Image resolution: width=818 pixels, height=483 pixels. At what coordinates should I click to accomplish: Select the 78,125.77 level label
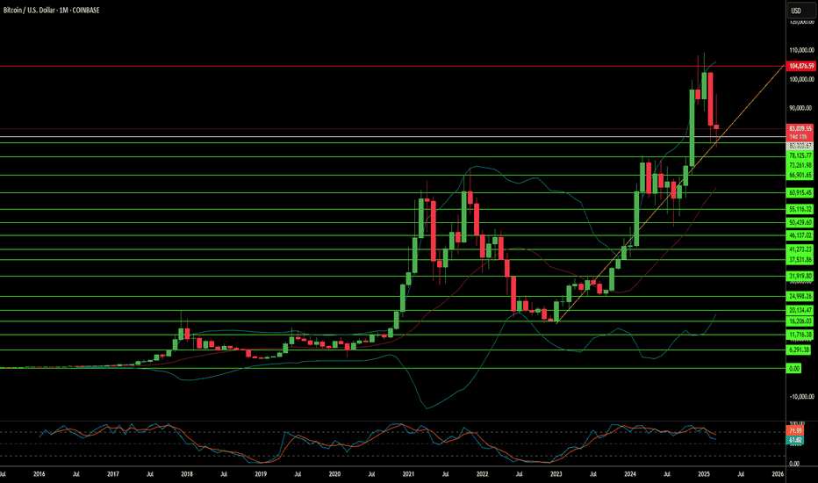(800, 155)
